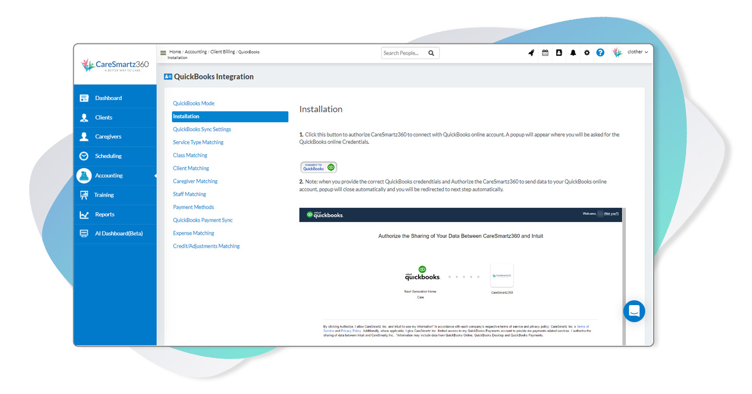Toggle the hamburger sidebar menu
The width and height of the screenshot is (752, 394).
click(163, 53)
